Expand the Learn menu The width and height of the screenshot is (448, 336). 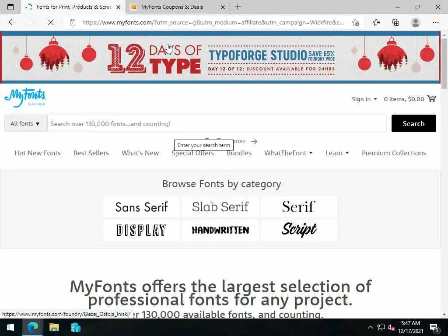(337, 153)
